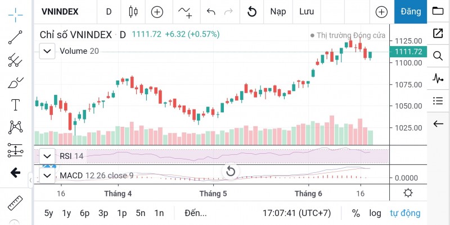Switch to 1n time range
The height and width of the screenshot is (225, 450).
tap(159, 213)
